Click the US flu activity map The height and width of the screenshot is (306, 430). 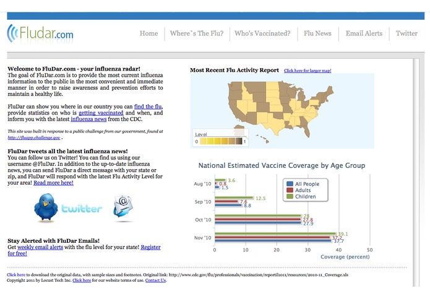click(282, 111)
